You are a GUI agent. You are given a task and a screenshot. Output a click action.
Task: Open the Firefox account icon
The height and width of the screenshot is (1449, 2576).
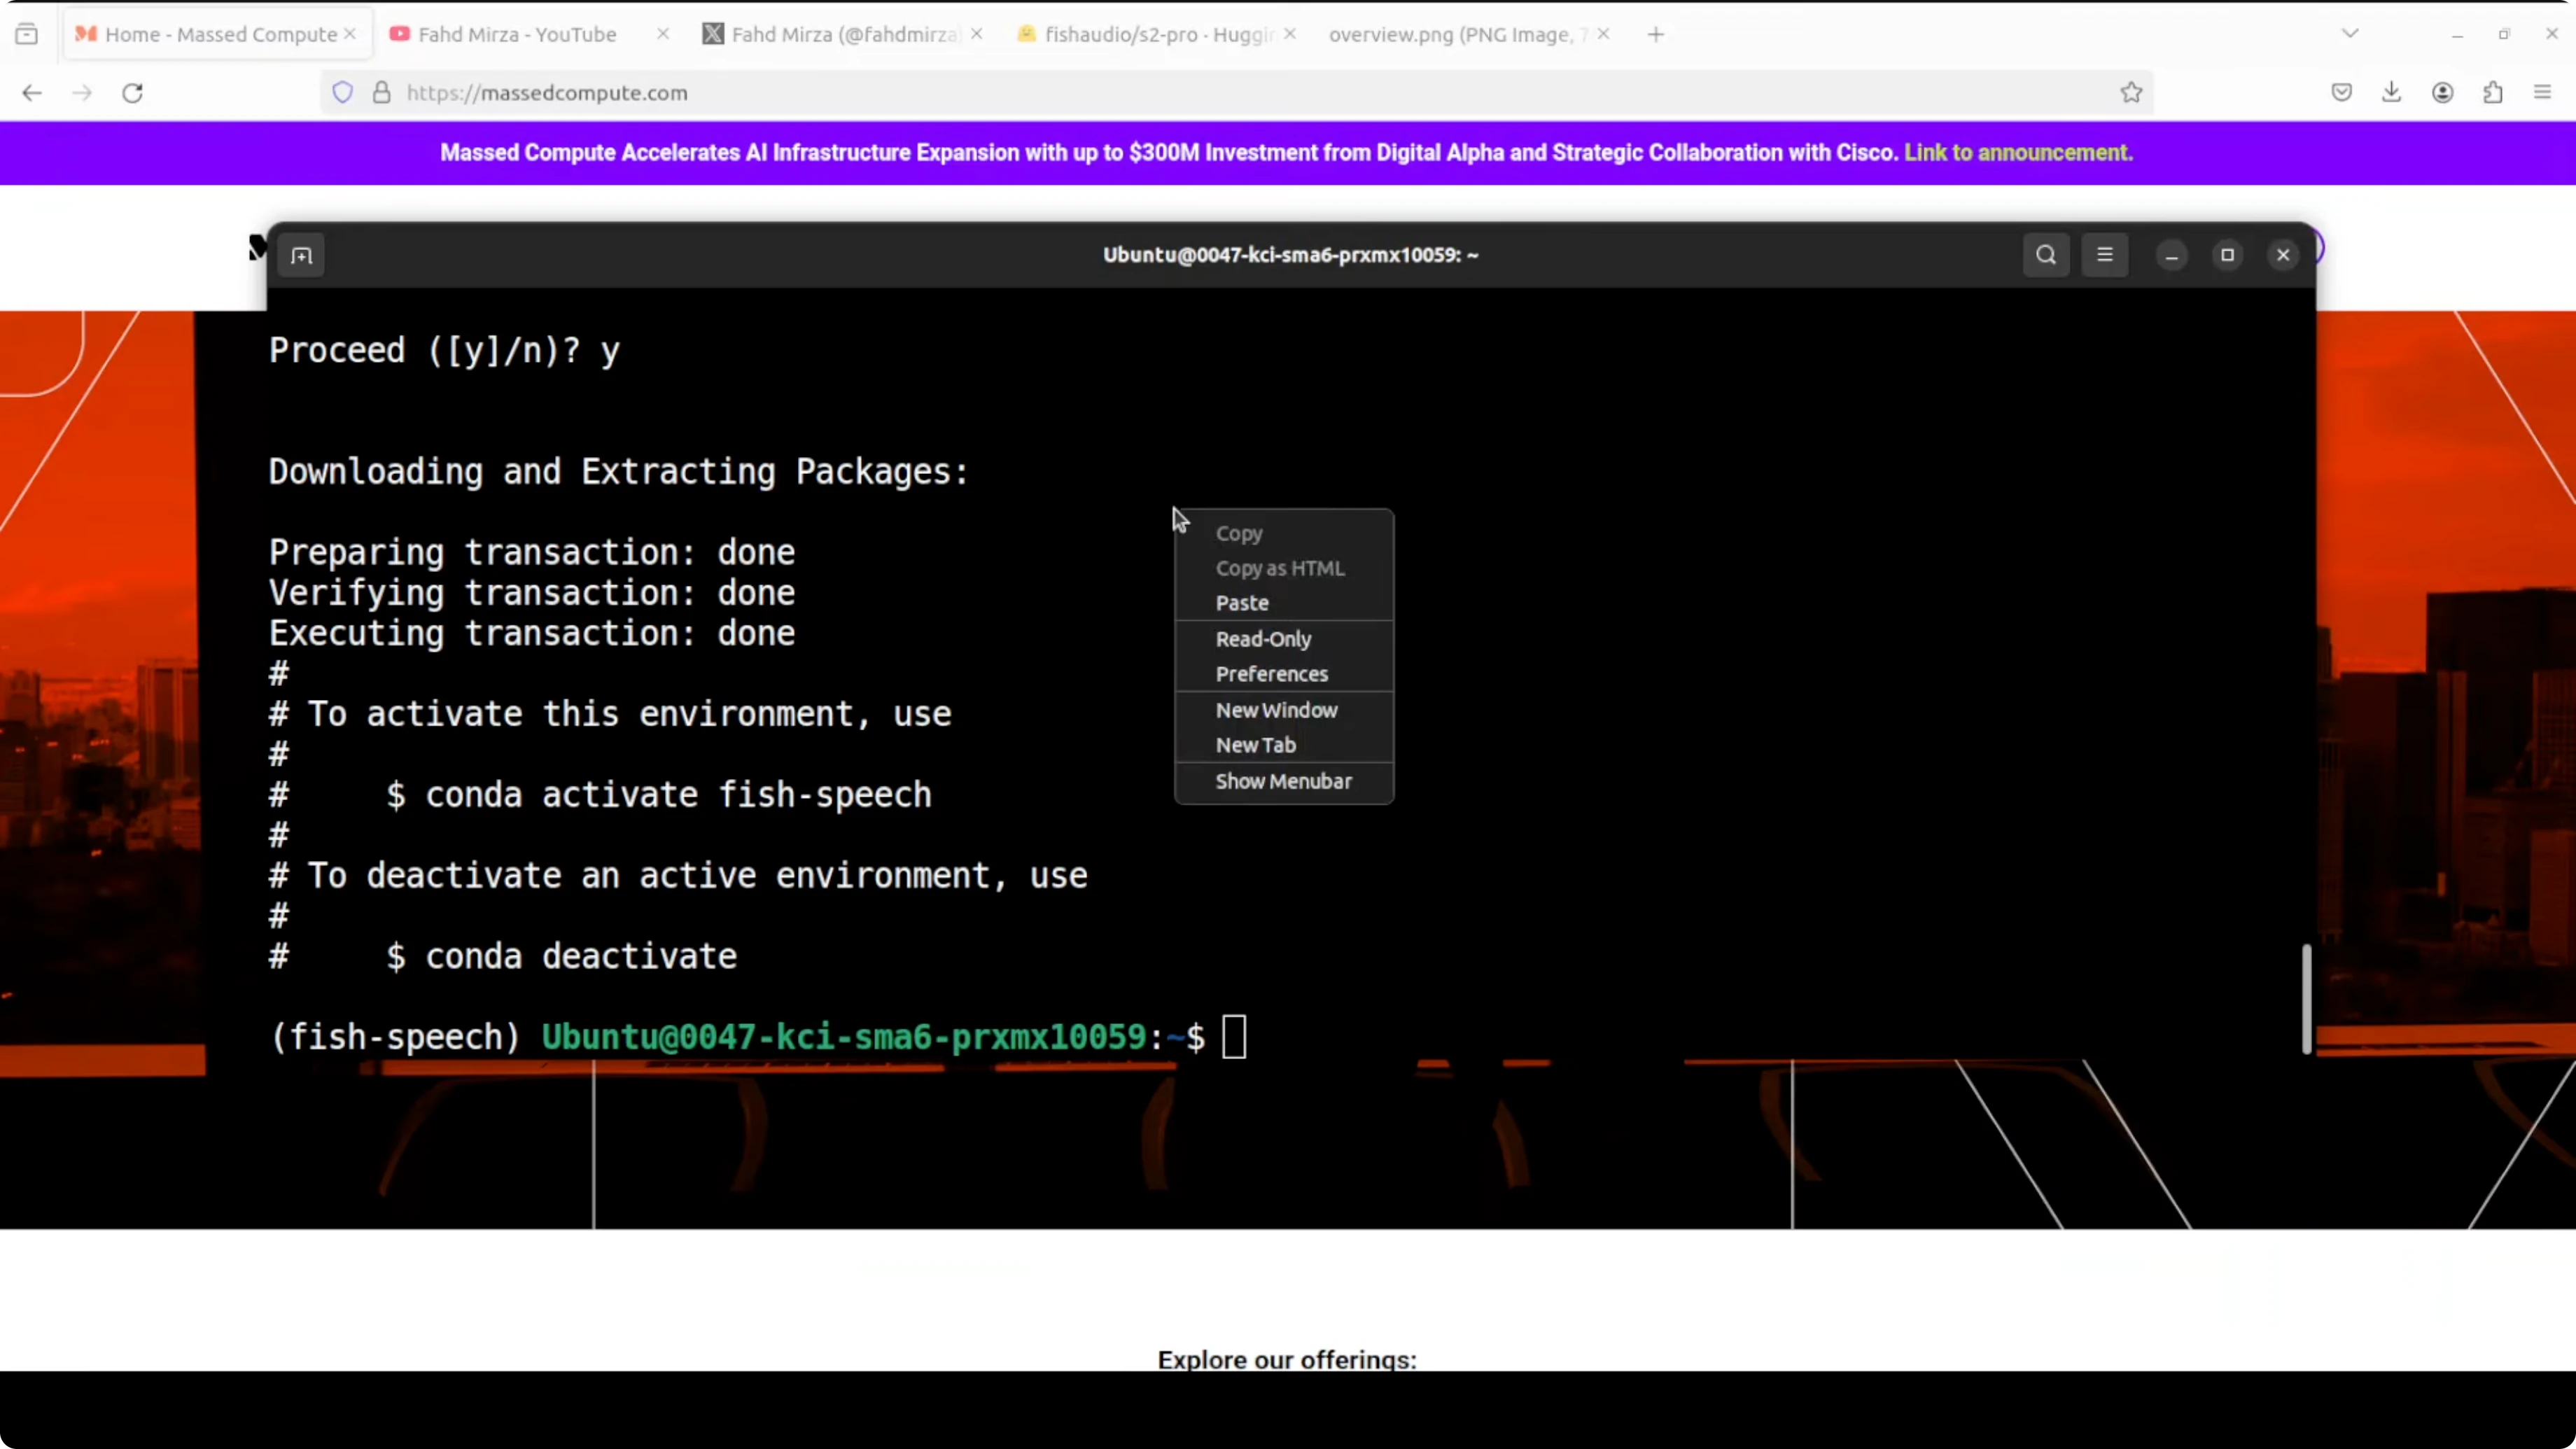(x=2443, y=92)
